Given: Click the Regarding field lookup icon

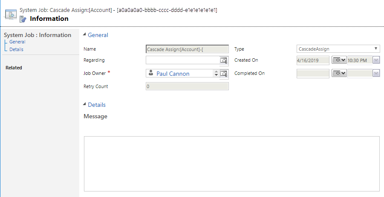Looking at the screenshot, I should 224,60.
